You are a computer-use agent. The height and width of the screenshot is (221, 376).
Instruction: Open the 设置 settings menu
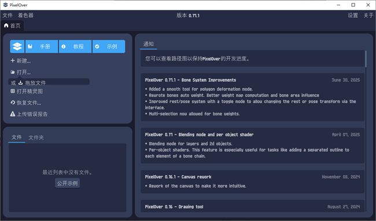(x=353, y=16)
